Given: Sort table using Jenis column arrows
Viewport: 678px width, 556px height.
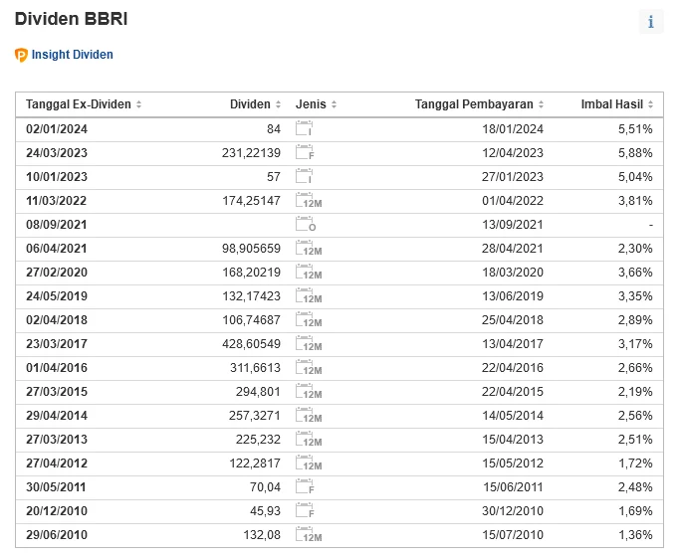Looking at the screenshot, I should pyautogui.click(x=334, y=104).
